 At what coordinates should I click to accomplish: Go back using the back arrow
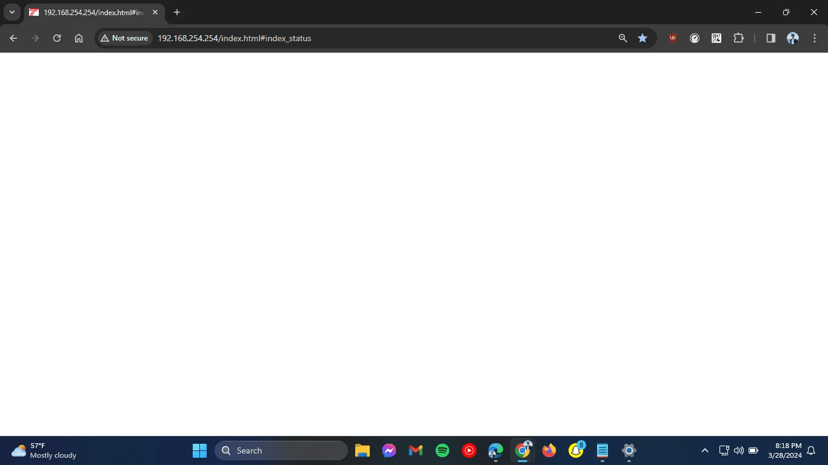13,38
